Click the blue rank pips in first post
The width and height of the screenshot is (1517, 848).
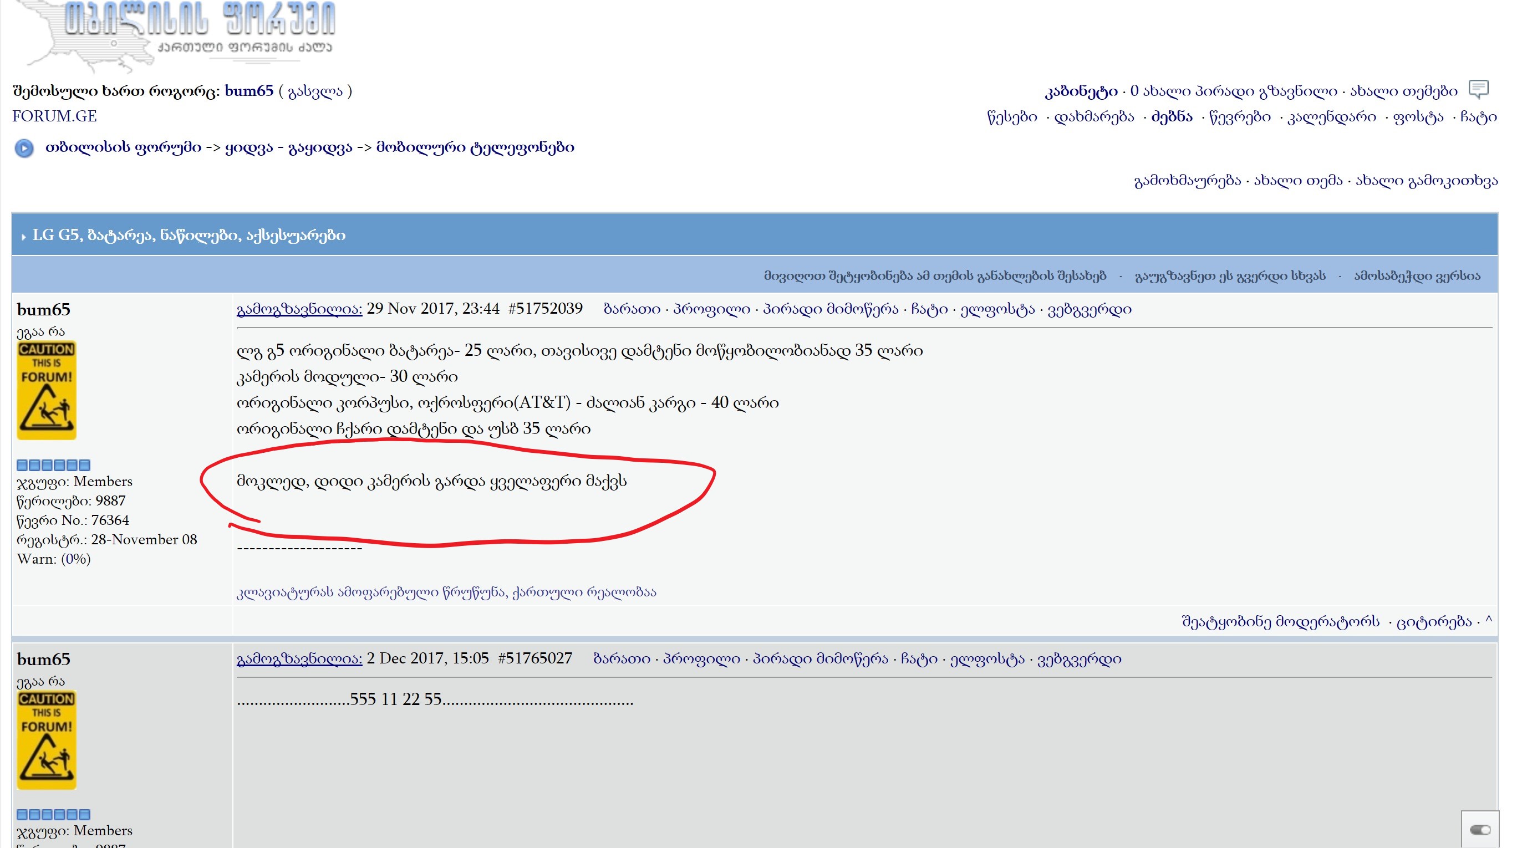pyautogui.click(x=53, y=465)
